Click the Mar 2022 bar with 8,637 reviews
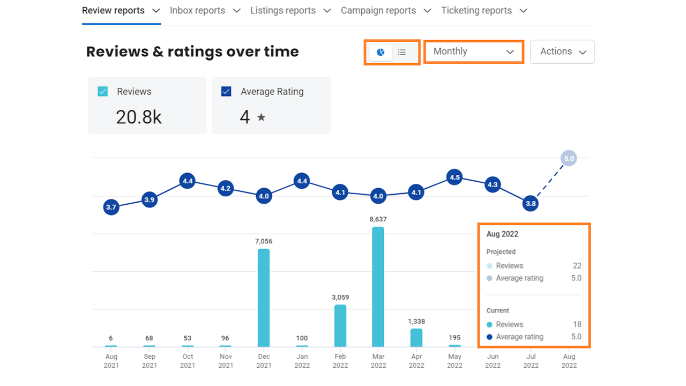 coord(378,287)
